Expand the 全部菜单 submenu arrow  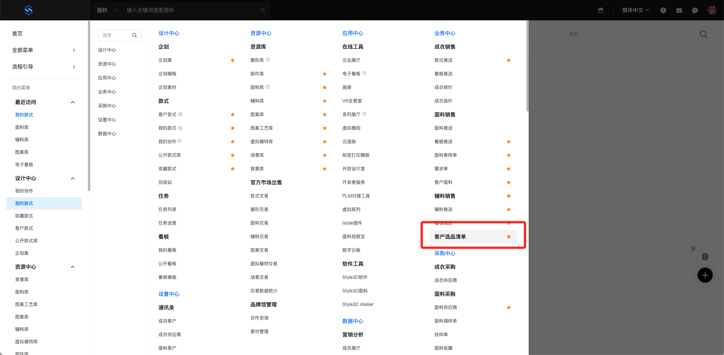[74, 50]
